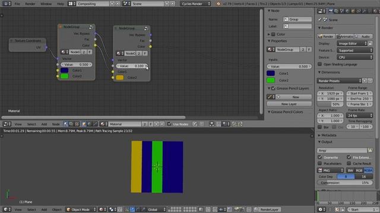Image resolution: width=380 pixels, height=213 pixels.
Task: Collapse the Grease Pencil Colors panel
Action: (x=269, y=112)
